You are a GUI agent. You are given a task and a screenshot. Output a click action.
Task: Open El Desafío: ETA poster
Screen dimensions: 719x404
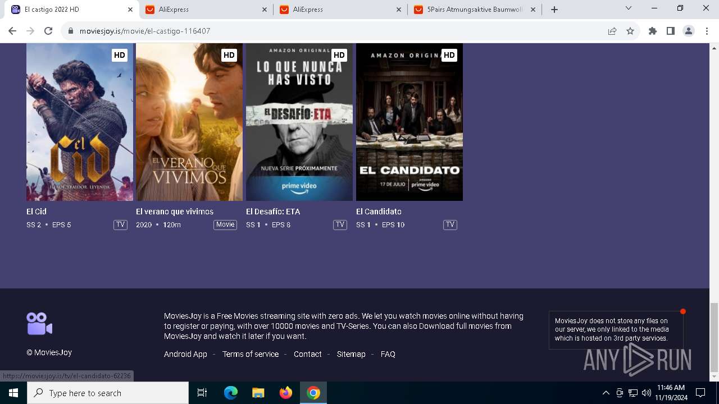click(299, 122)
